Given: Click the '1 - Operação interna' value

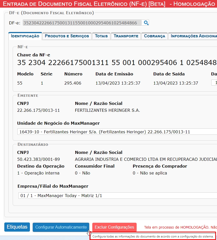Looking at the screenshot, I should (38, 173).
